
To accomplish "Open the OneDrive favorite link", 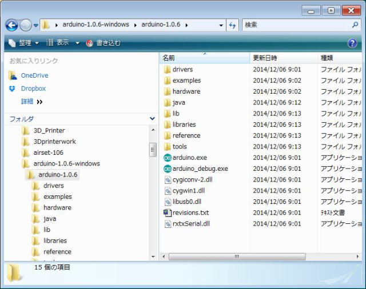I will tap(34, 75).
